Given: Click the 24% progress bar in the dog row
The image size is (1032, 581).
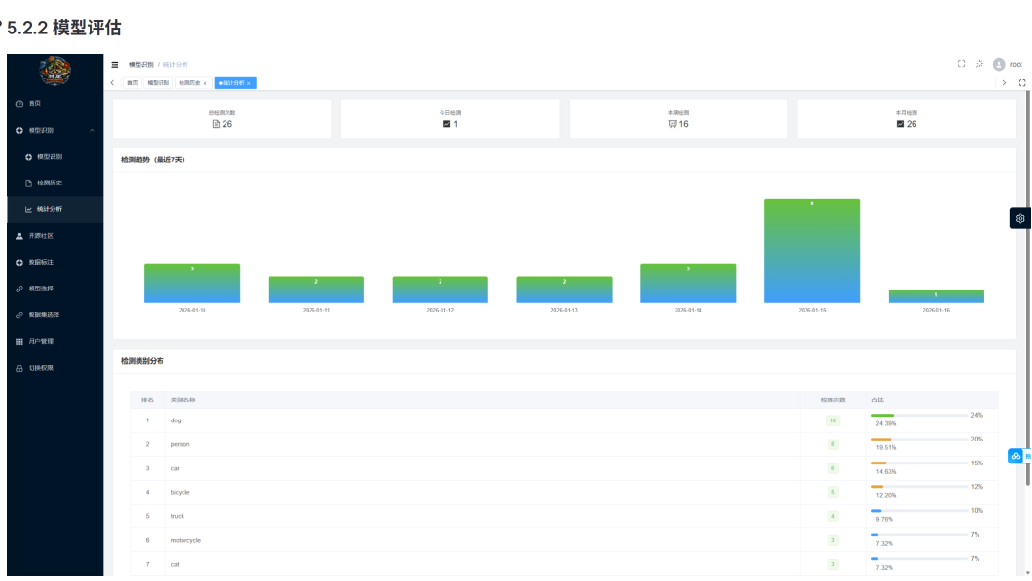Looking at the screenshot, I should point(919,415).
